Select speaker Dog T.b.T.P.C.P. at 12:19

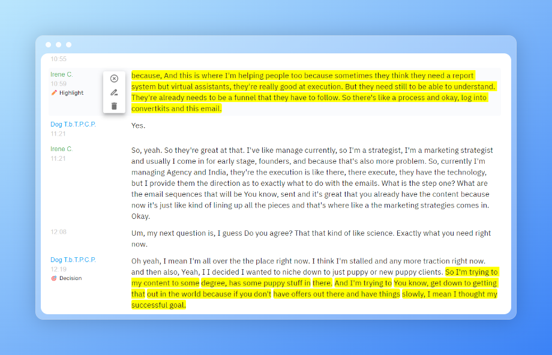[x=73, y=260]
